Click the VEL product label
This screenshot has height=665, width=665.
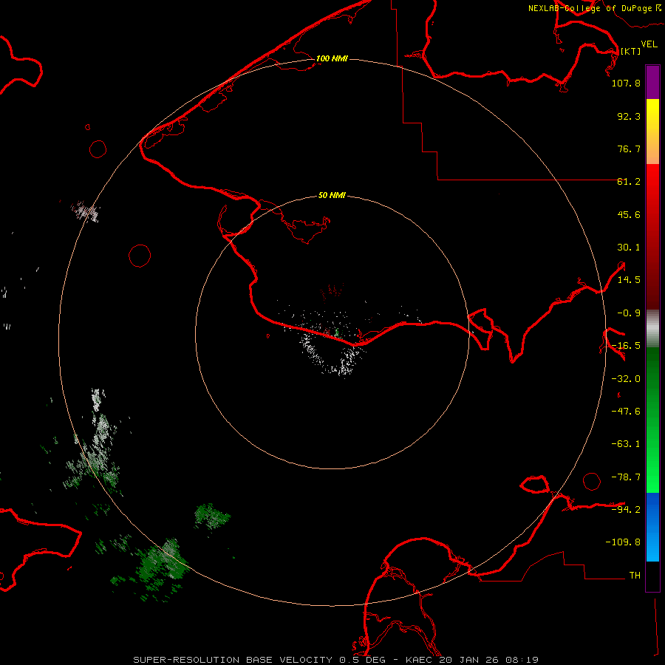click(649, 44)
